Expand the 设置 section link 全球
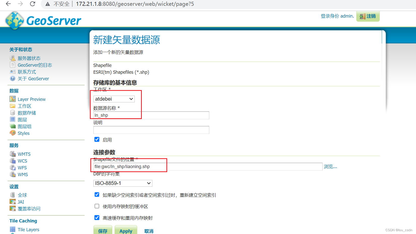The height and width of the screenshot is (234, 416). coord(22,194)
